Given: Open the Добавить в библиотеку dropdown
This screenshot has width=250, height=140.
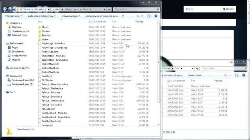Looking at the screenshot, I should [x=42, y=16].
